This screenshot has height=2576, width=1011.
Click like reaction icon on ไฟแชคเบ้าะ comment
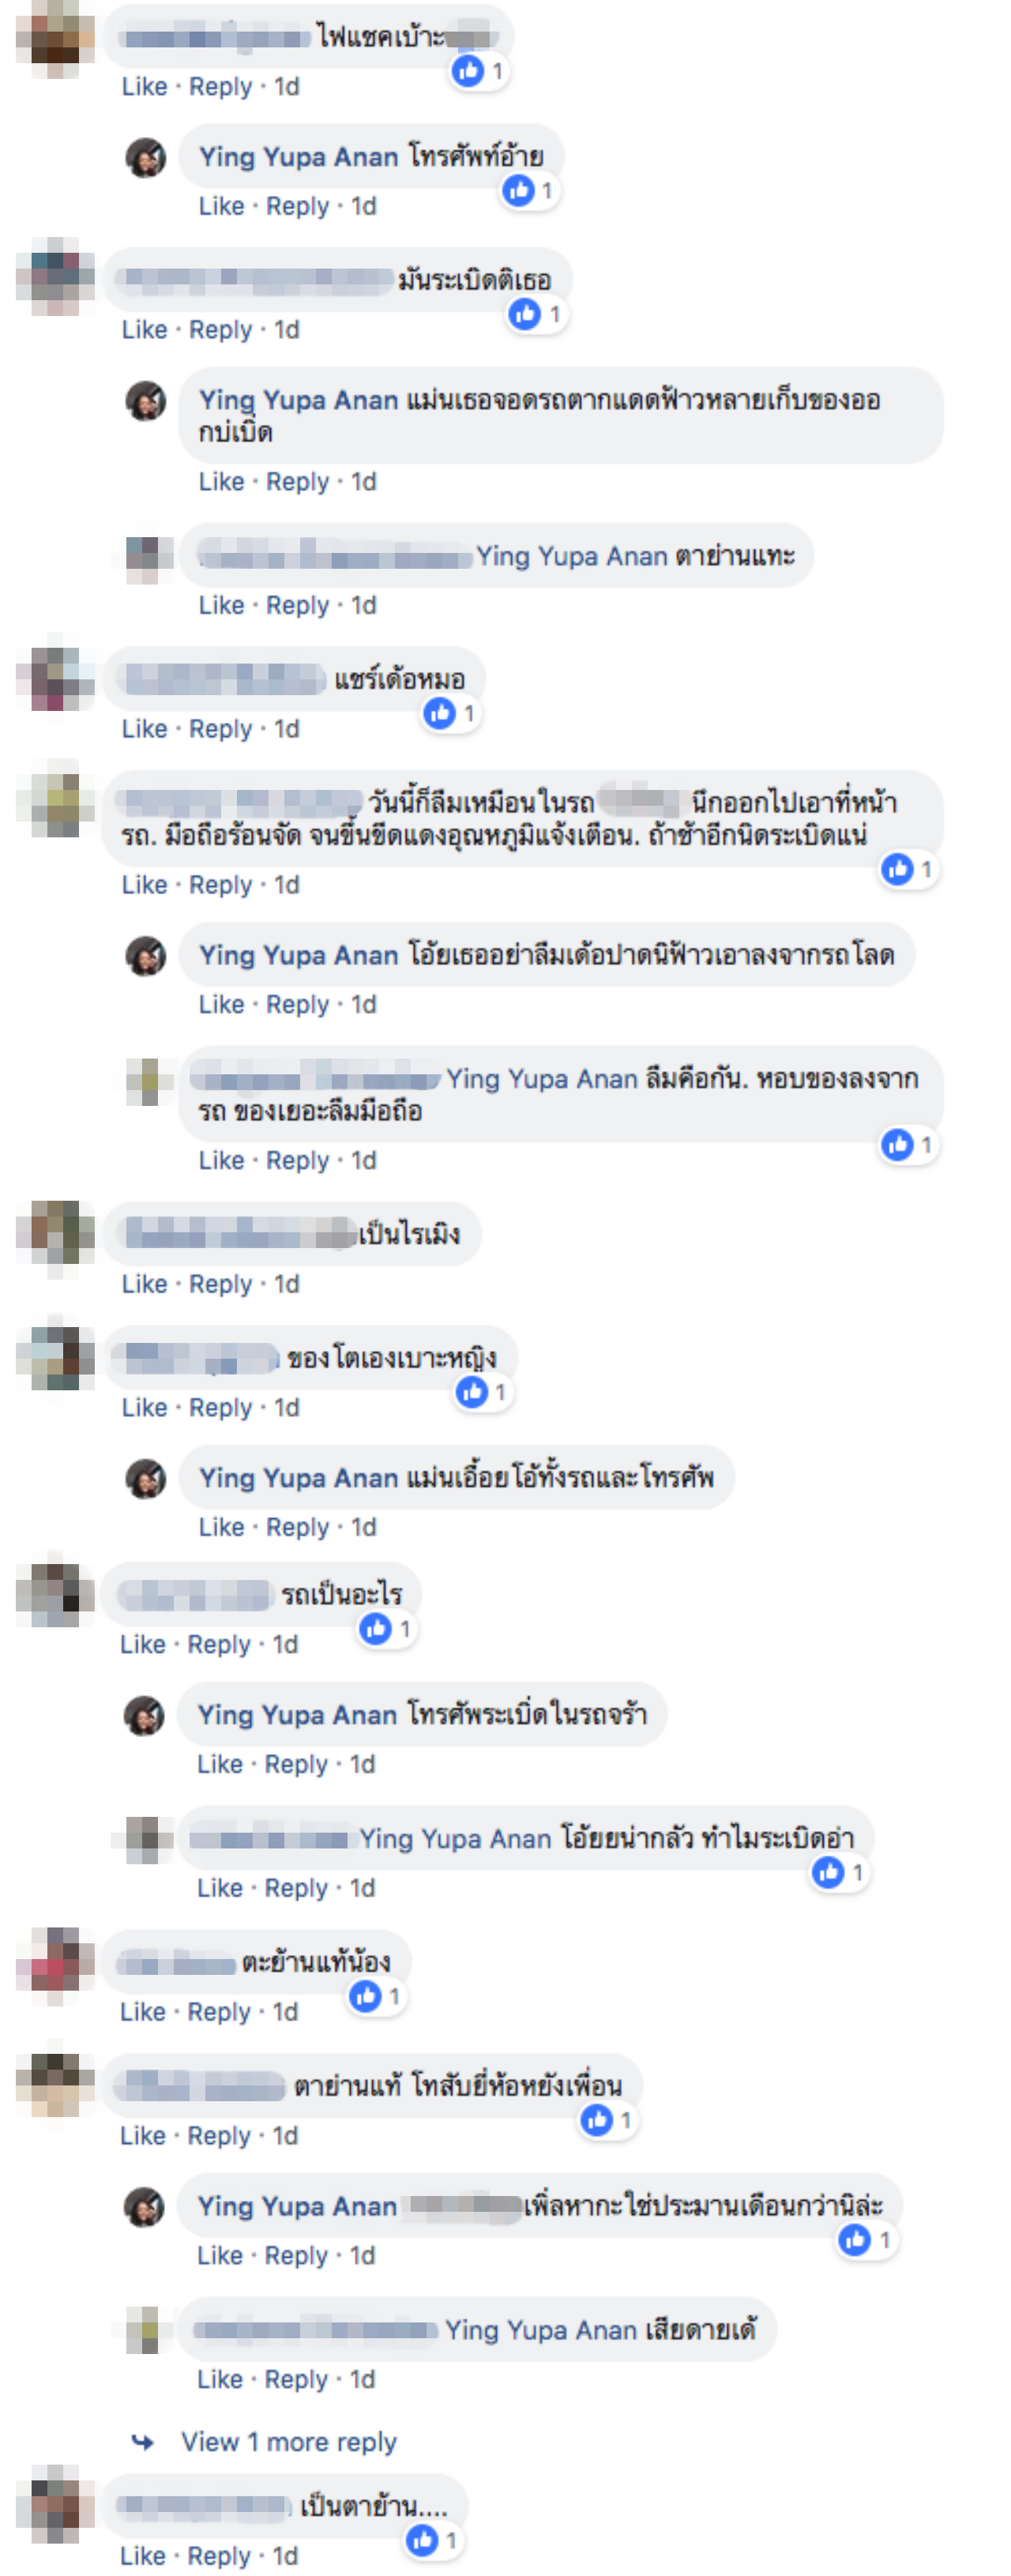(x=468, y=71)
